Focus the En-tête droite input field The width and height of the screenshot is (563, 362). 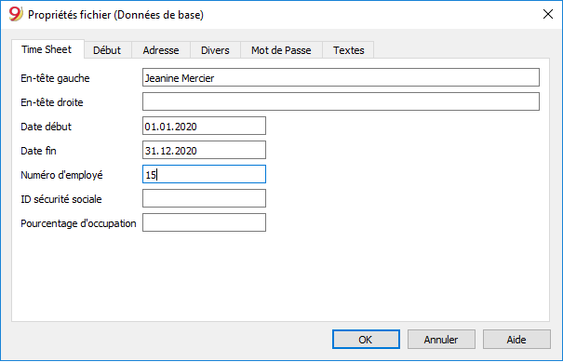(341, 101)
